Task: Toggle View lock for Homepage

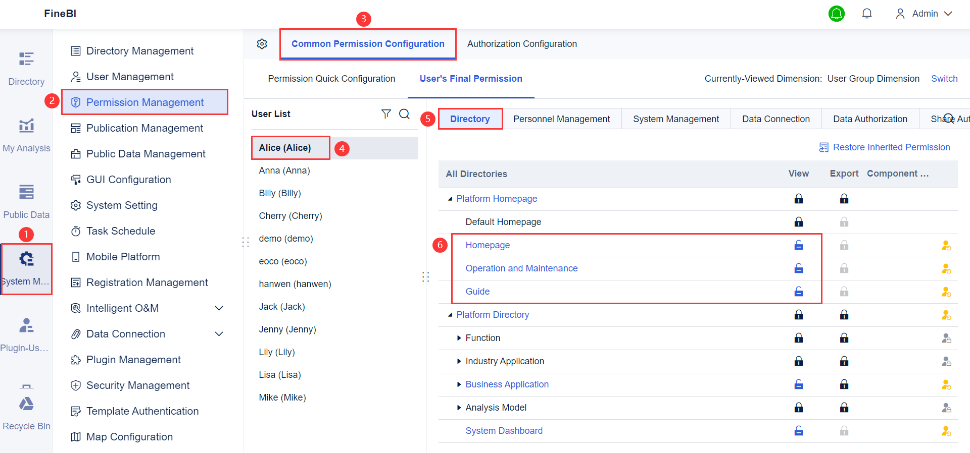Action: (799, 245)
